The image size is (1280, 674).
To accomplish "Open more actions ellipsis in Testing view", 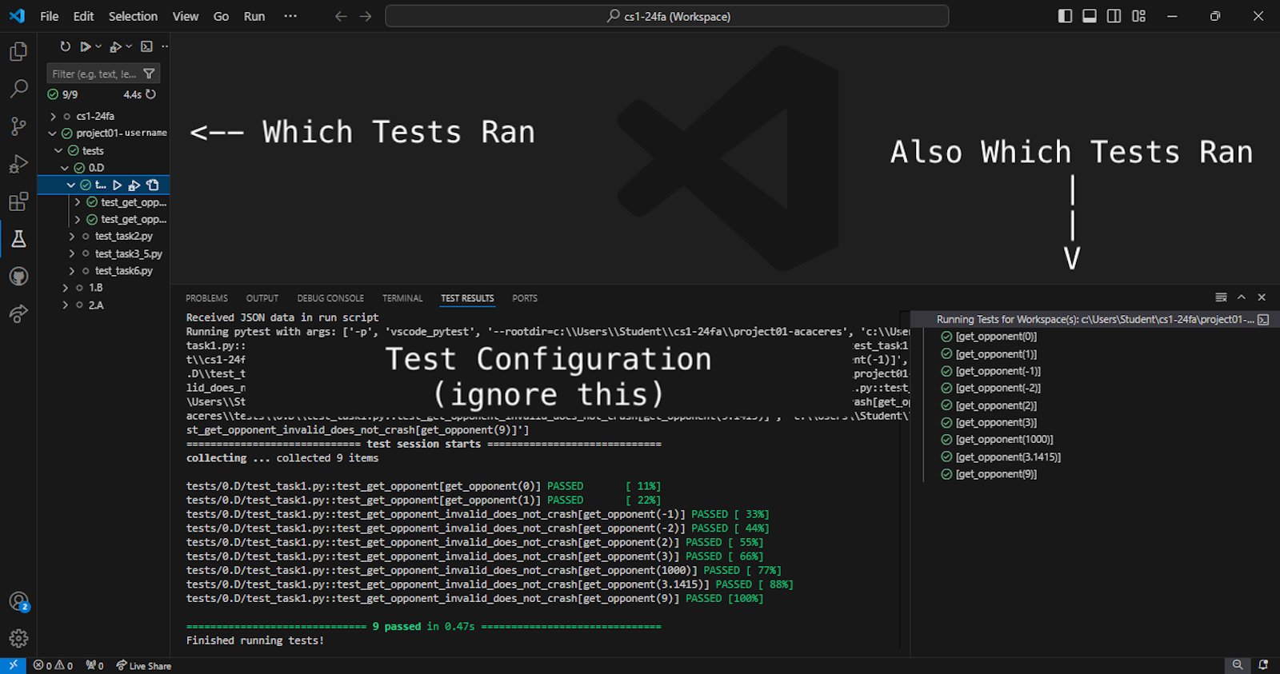I will point(165,47).
